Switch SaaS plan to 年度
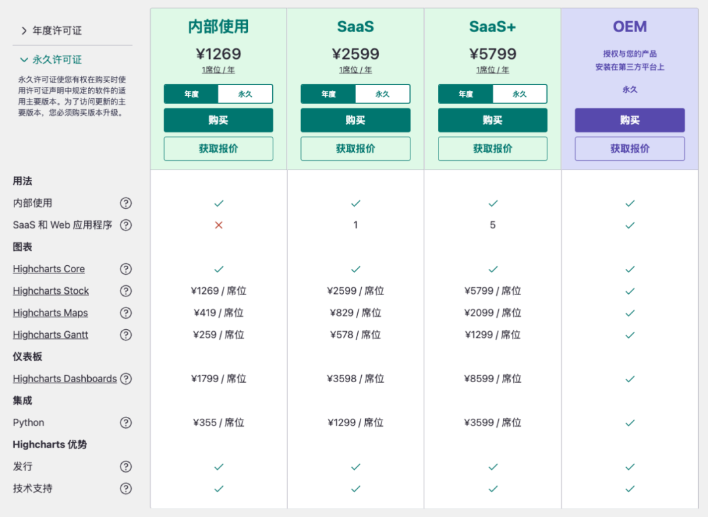Screen dimensions: 708x517 (328, 94)
